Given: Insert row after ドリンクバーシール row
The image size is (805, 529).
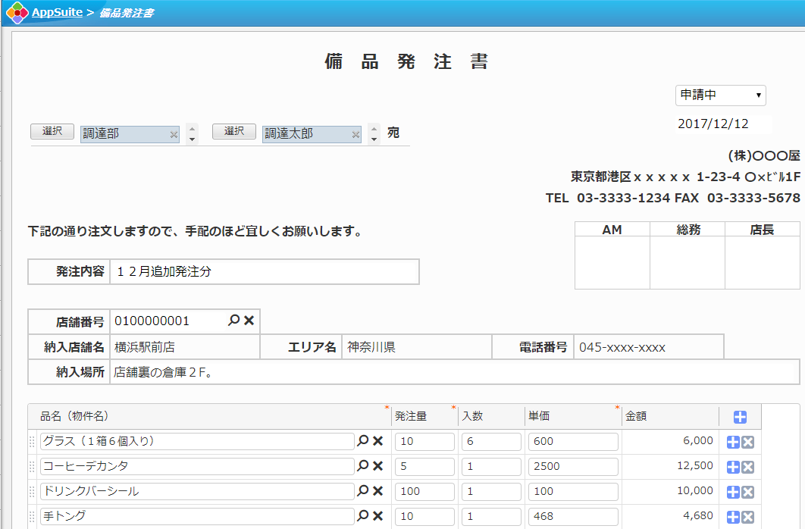Looking at the screenshot, I should point(732,492).
